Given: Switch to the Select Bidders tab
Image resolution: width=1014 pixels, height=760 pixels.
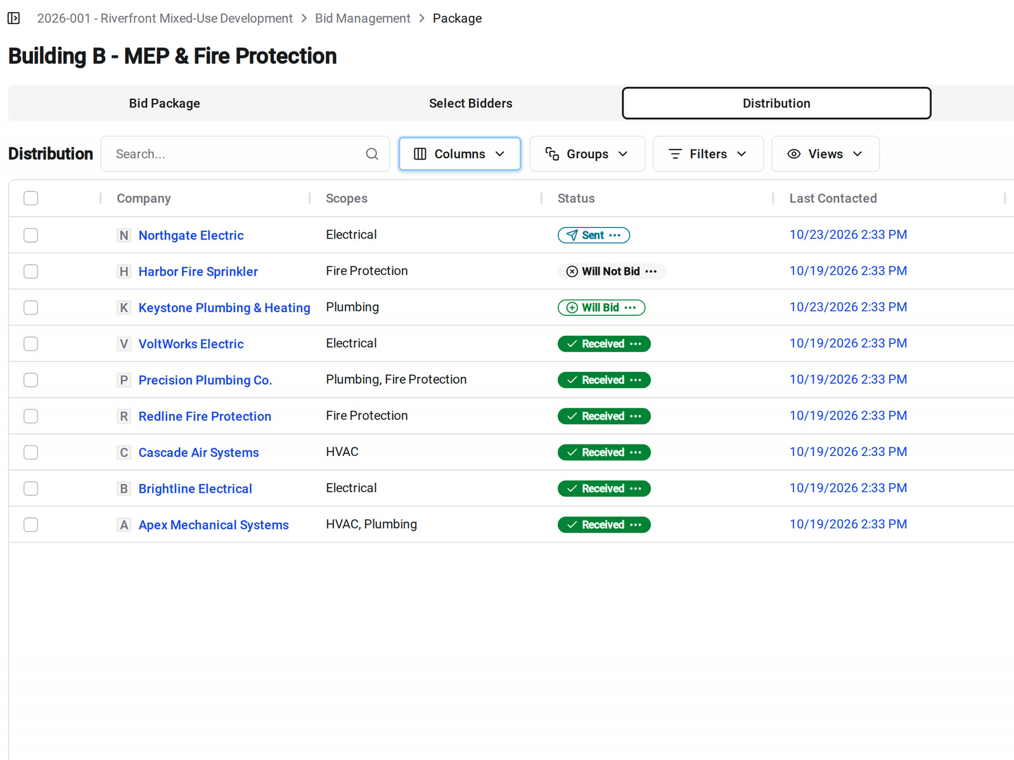Looking at the screenshot, I should click(x=471, y=103).
